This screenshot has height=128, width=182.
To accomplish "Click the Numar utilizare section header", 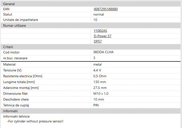I will click(x=14, y=25).
